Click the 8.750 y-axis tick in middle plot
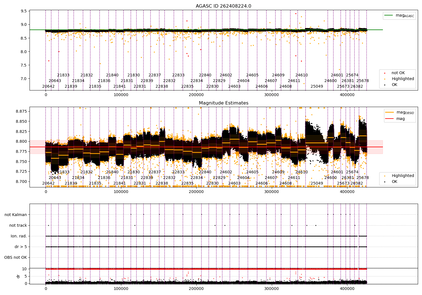Image resolution: width=422 pixels, height=295 pixels. click(x=21, y=162)
